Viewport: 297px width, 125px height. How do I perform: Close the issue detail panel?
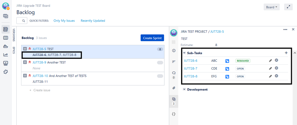(293, 29)
